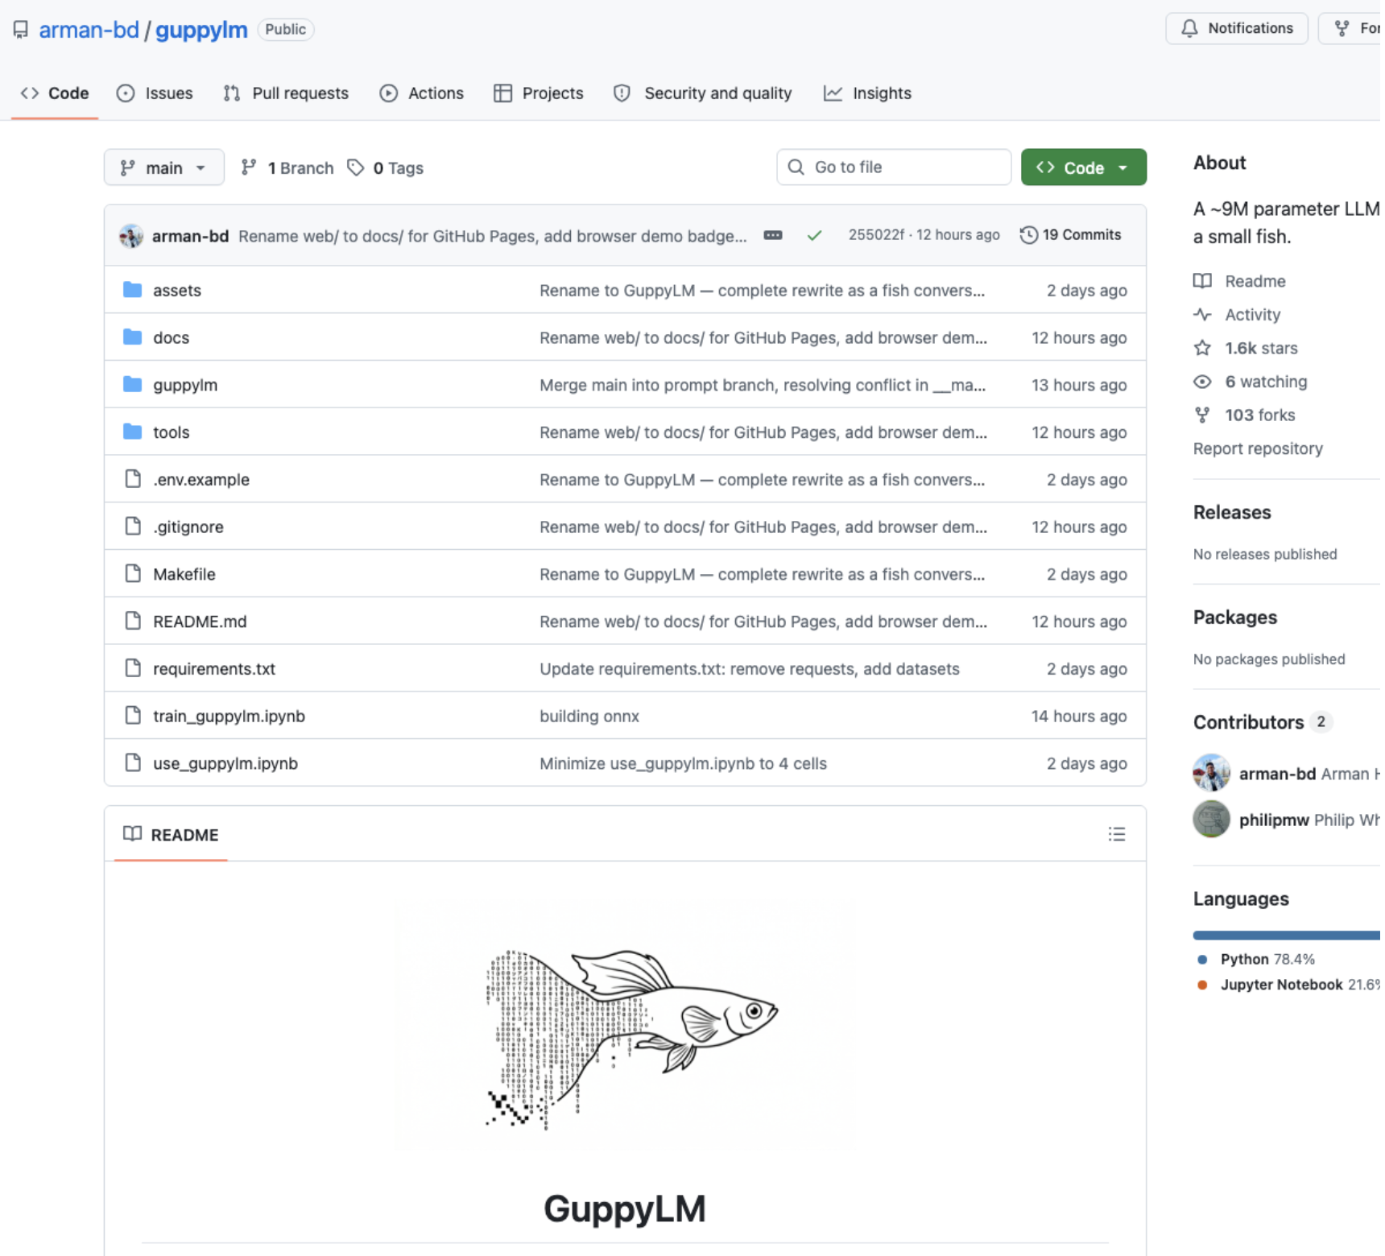
Task: Open the Projects tab
Action: [x=539, y=93]
